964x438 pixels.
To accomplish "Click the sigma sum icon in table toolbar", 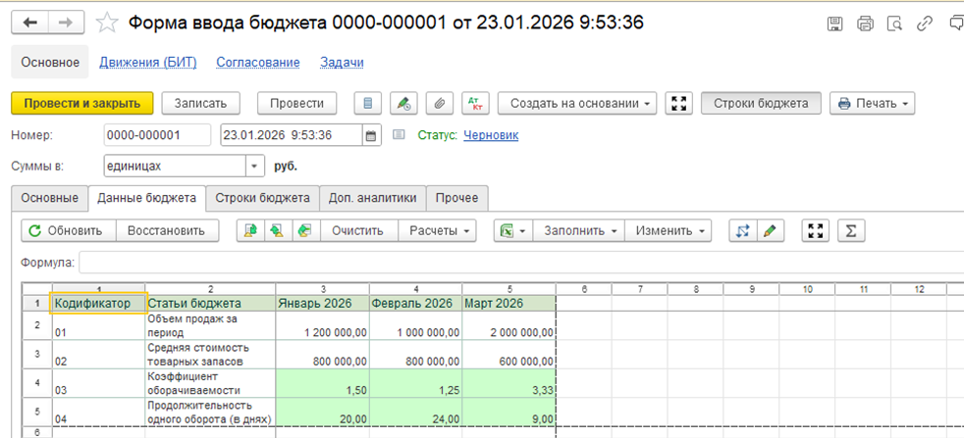I will point(851,230).
